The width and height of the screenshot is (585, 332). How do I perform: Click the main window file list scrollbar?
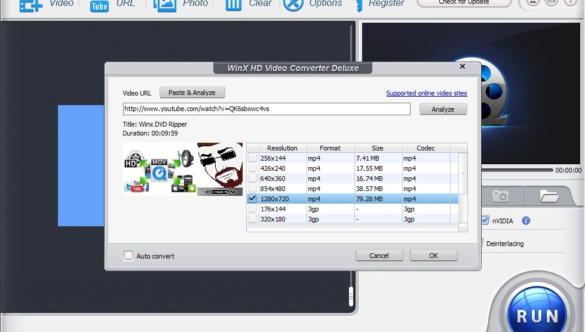[351, 296]
